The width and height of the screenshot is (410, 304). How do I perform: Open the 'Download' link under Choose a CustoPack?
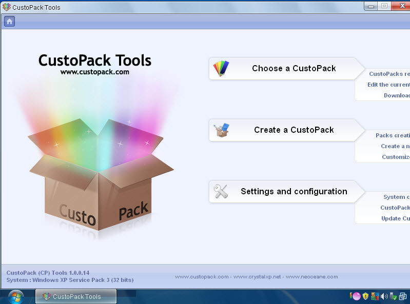pos(397,95)
